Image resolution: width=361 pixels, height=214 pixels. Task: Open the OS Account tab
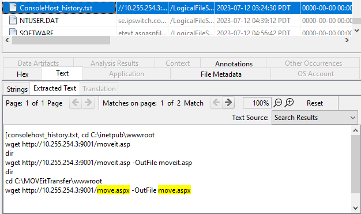pyautogui.click(x=315, y=74)
